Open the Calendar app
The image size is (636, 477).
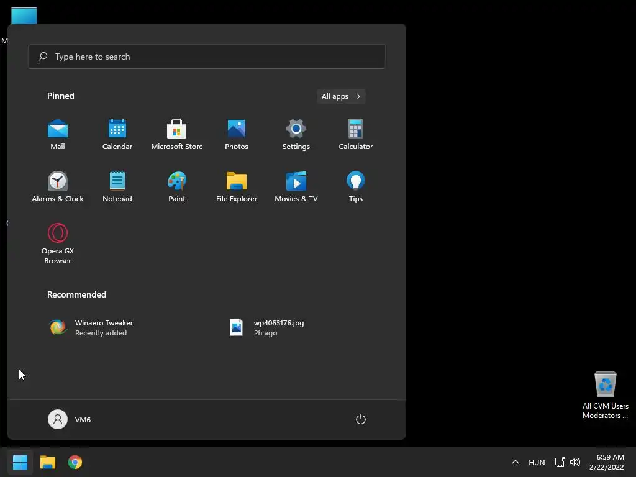click(x=117, y=135)
